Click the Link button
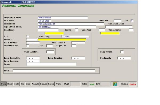This screenshot has width=160, height=105. (98, 84)
